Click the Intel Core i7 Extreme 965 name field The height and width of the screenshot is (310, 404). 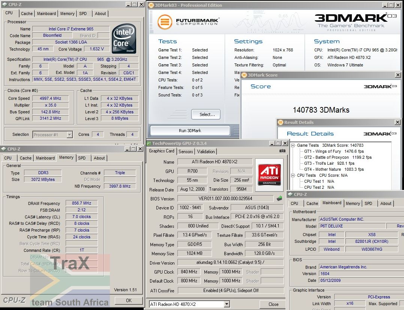(71, 29)
